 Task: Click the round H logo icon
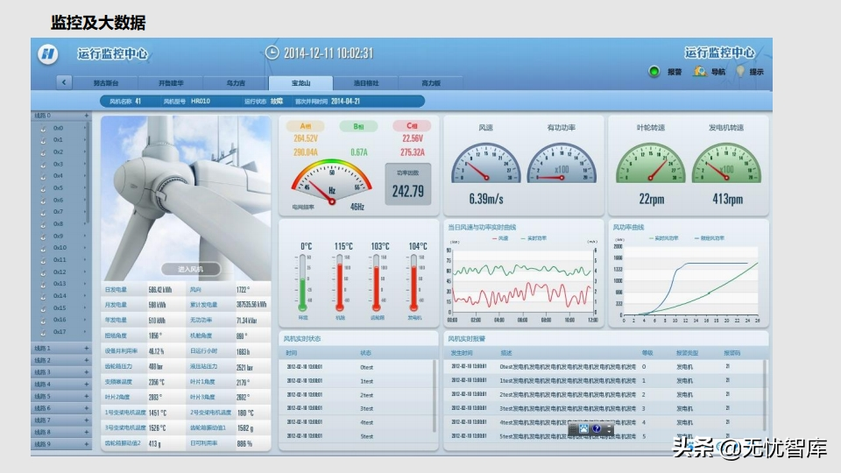tap(47, 54)
